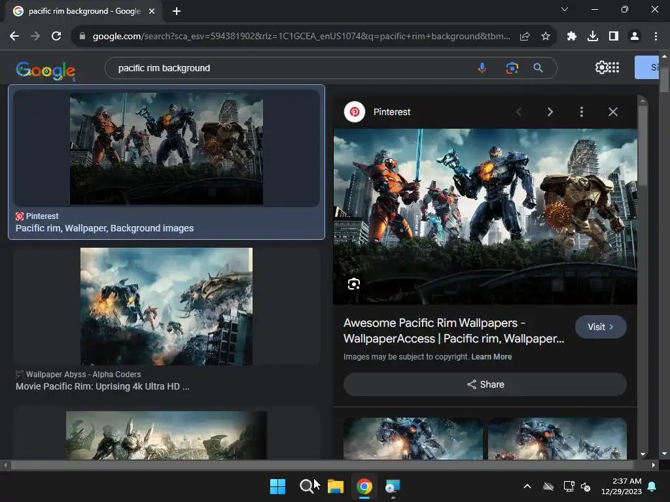Click the Pinterest robots result thumbnail
This screenshot has height=502, width=670.
(166, 148)
